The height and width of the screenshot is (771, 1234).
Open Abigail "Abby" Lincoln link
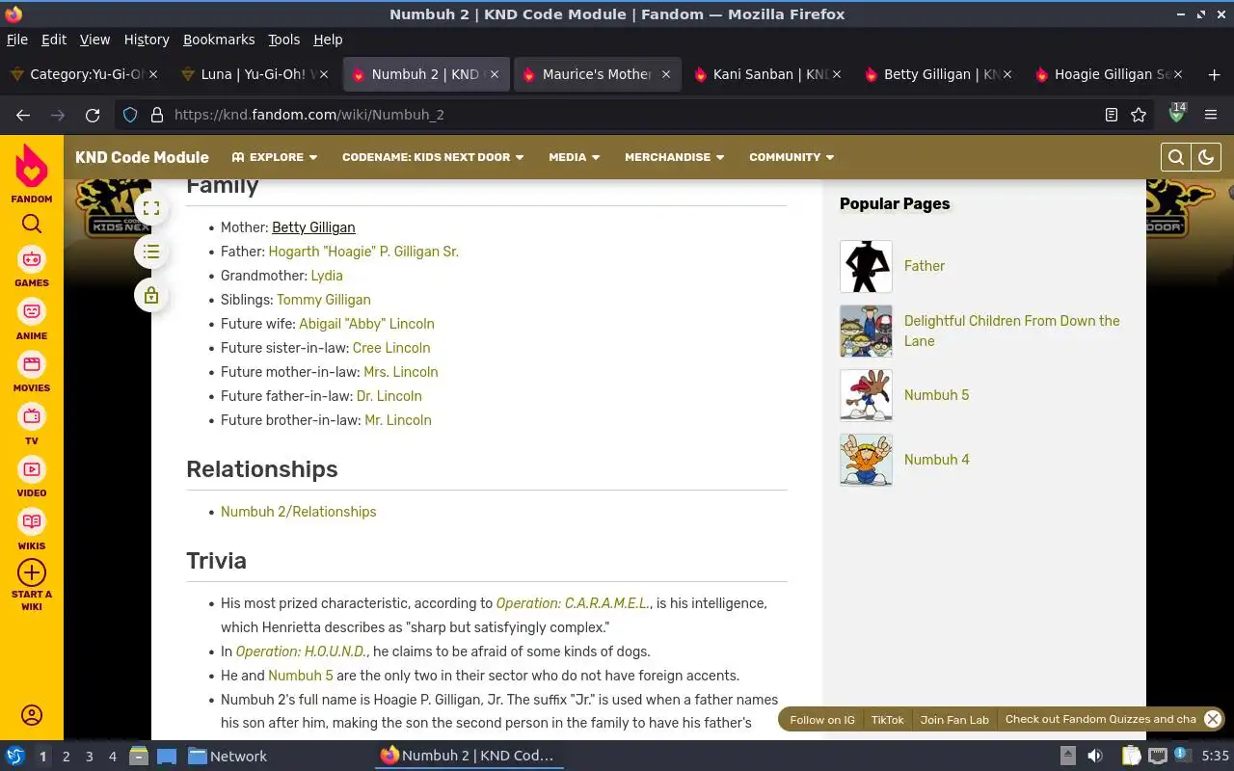pos(366,324)
